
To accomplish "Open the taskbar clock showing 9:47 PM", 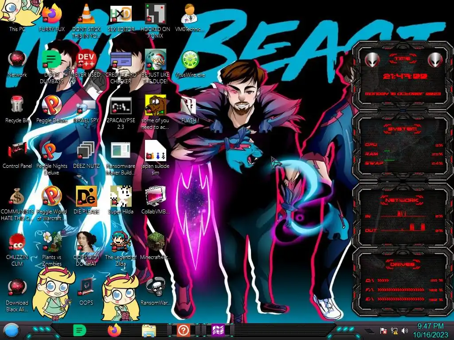I will (x=430, y=330).
